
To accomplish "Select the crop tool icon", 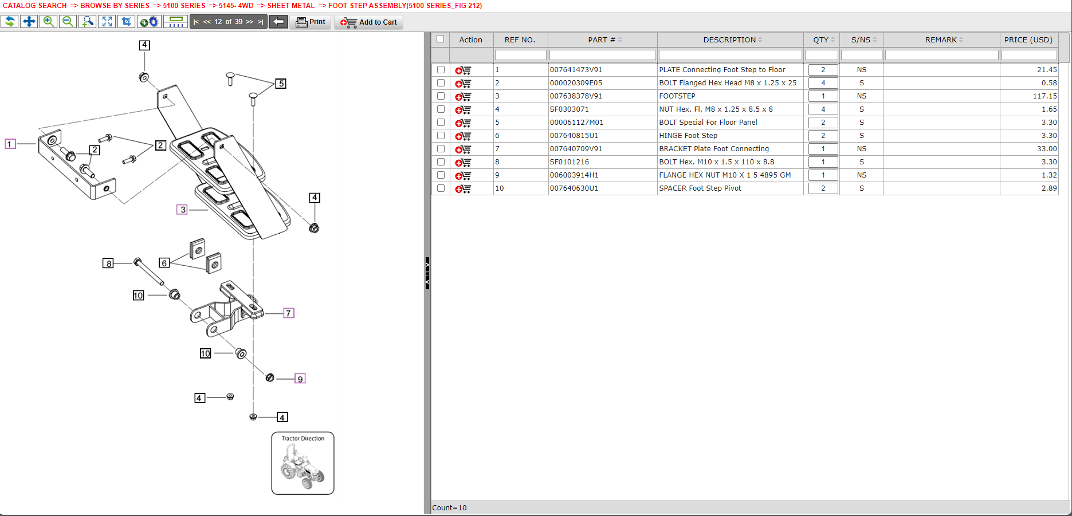I will point(127,22).
